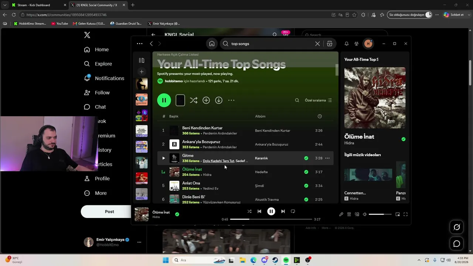Open the Spotify miniplayer

coord(398,214)
